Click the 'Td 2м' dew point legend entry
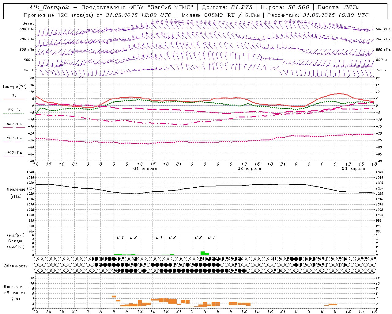Image resolution: width=392 pixels, height=314 pixels. point(14,110)
